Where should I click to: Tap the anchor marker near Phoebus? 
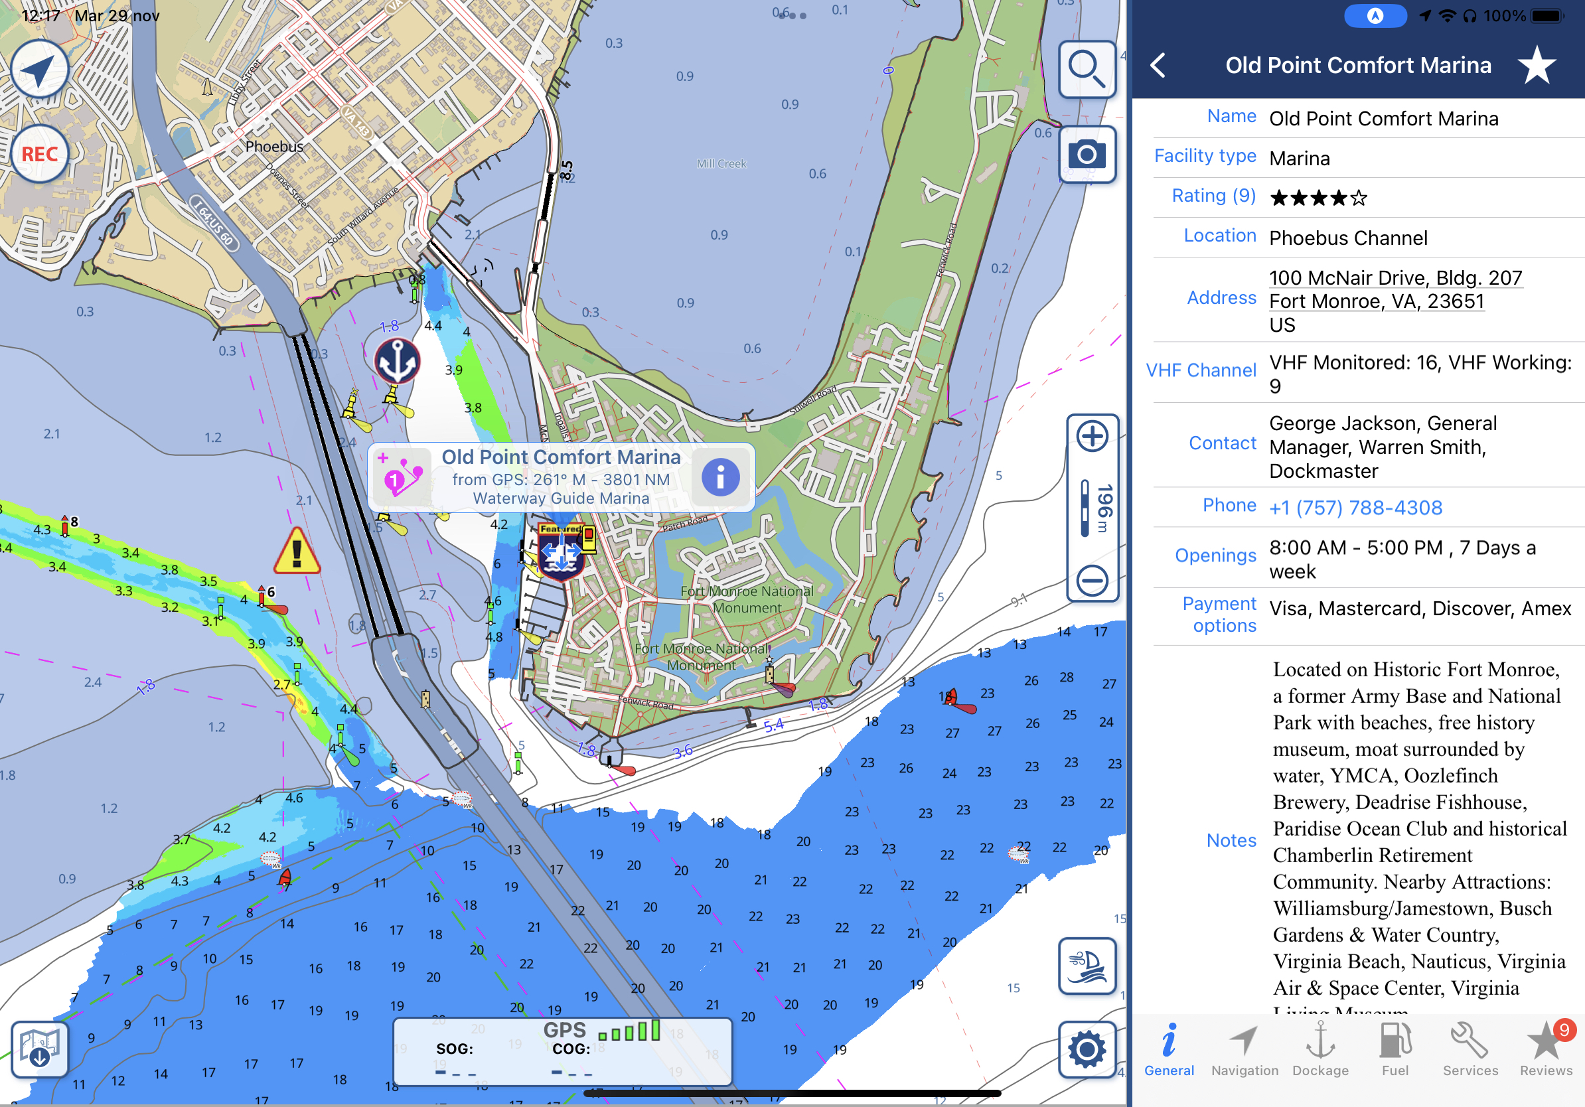pyautogui.click(x=397, y=360)
